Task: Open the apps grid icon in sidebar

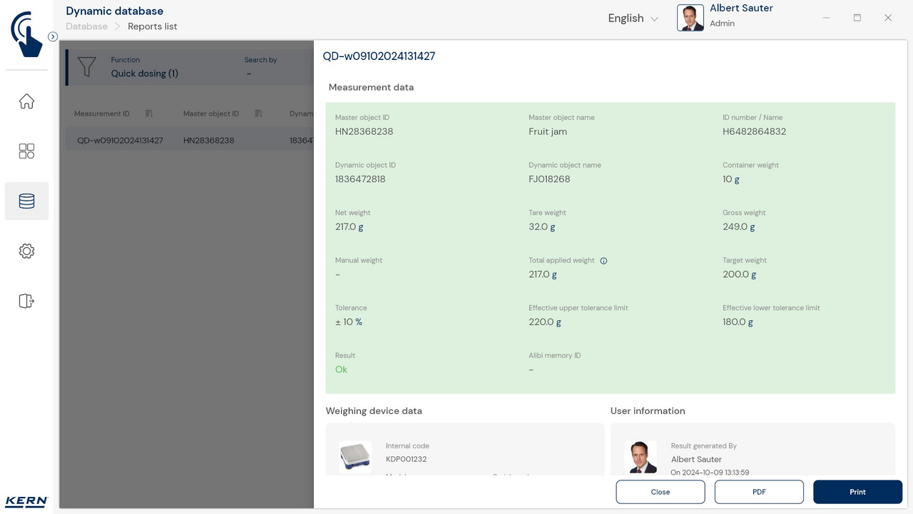Action: pos(26,151)
